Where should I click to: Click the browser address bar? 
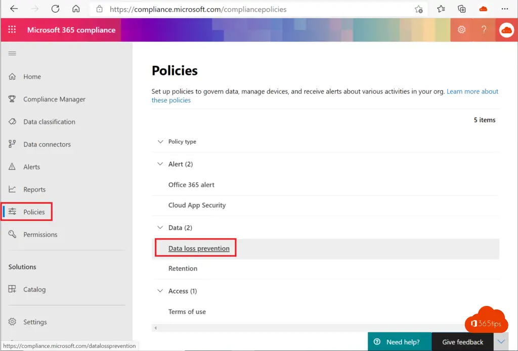click(253, 9)
